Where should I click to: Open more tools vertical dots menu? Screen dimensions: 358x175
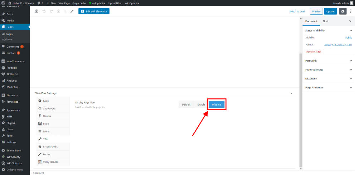(x=350, y=11)
